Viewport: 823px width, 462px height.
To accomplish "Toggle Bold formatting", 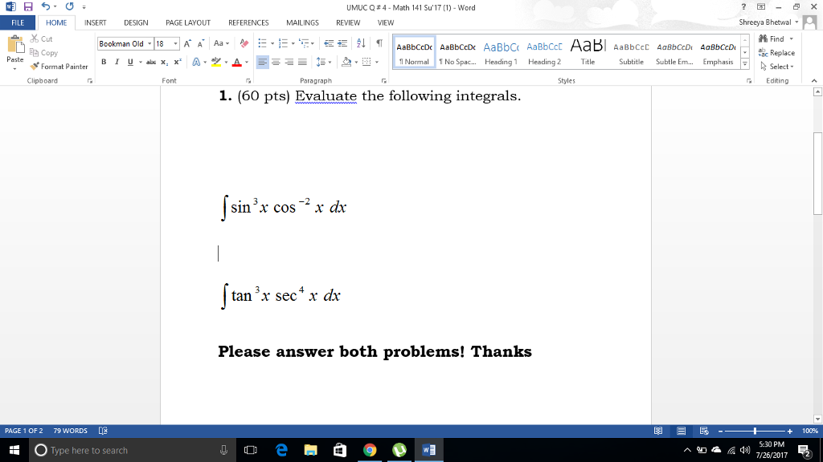I will pos(104,62).
